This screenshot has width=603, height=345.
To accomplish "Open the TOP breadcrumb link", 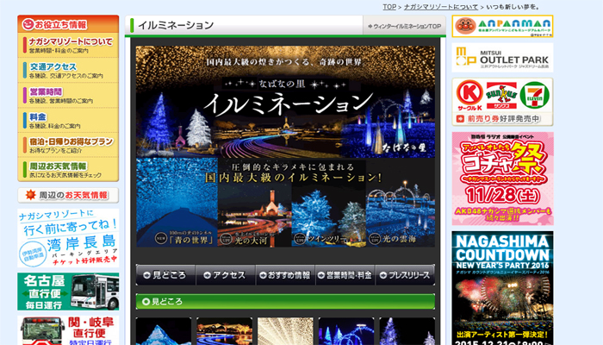I will coord(389,7).
